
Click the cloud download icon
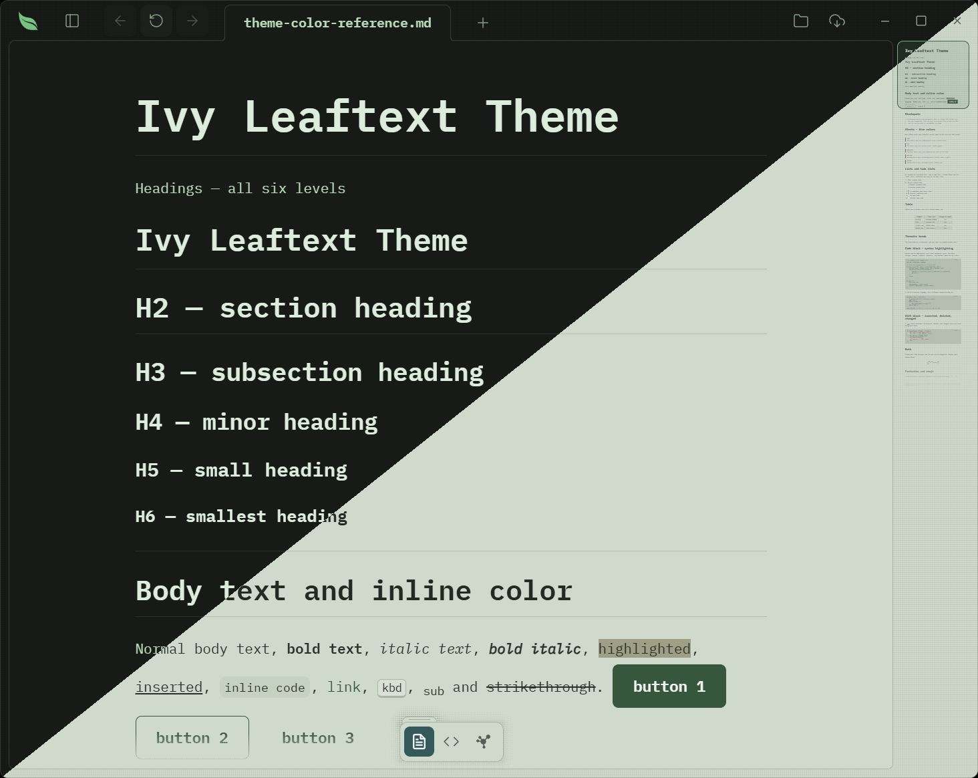tap(837, 21)
